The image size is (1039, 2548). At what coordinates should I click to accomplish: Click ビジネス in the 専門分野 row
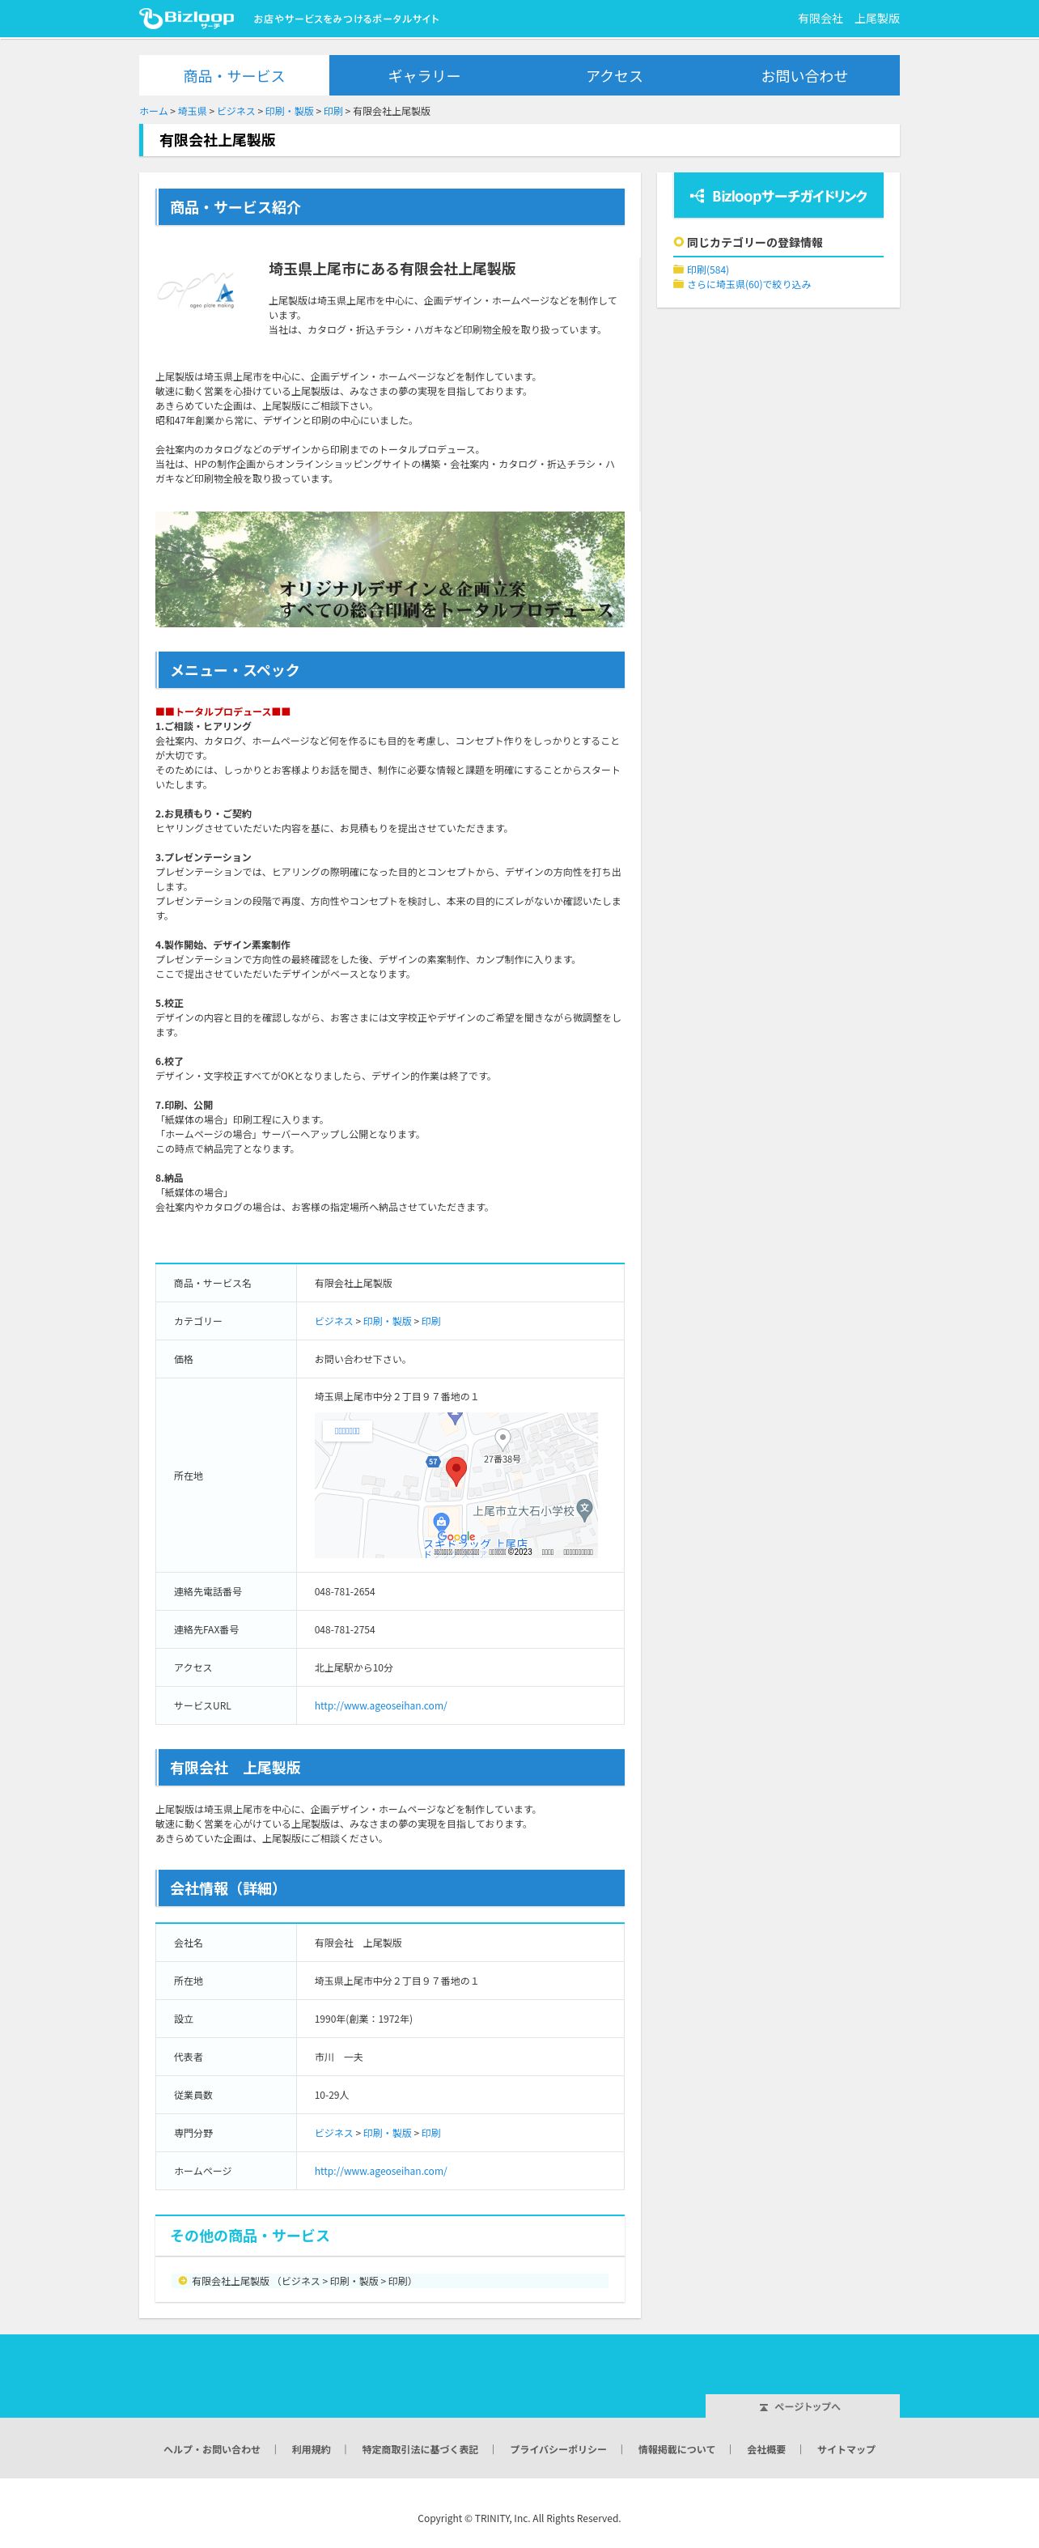click(333, 2133)
